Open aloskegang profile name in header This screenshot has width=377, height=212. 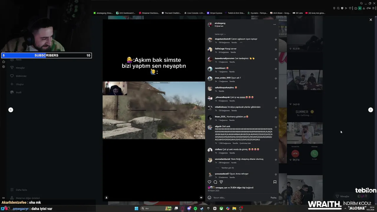(x=220, y=23)
